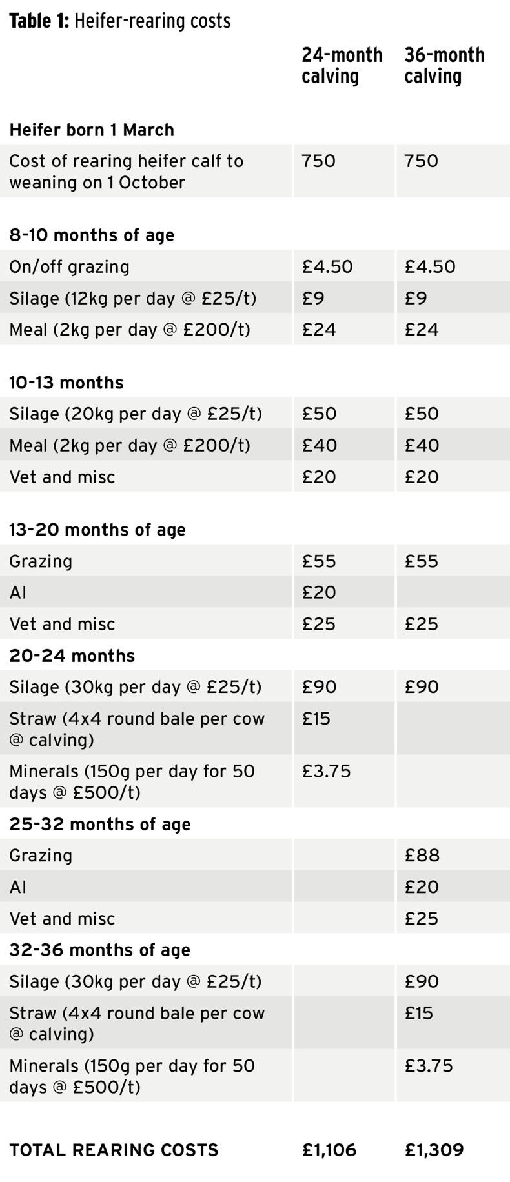Viewport: 510px width, 1182px height.
Task: Click the £9 silage cell under 24-month calving
Action: (313, 298)
